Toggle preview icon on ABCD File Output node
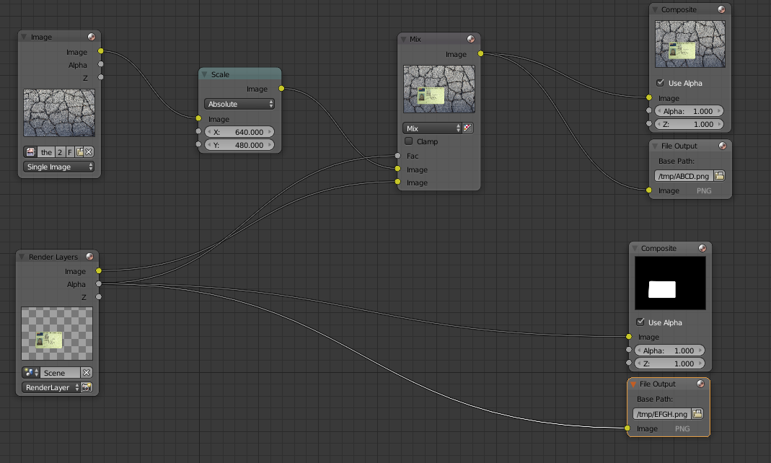 (x=723, y=146)
